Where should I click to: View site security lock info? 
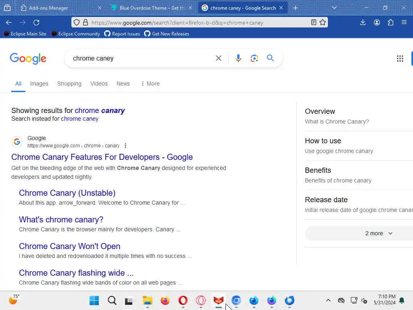[x=86, y=23]
